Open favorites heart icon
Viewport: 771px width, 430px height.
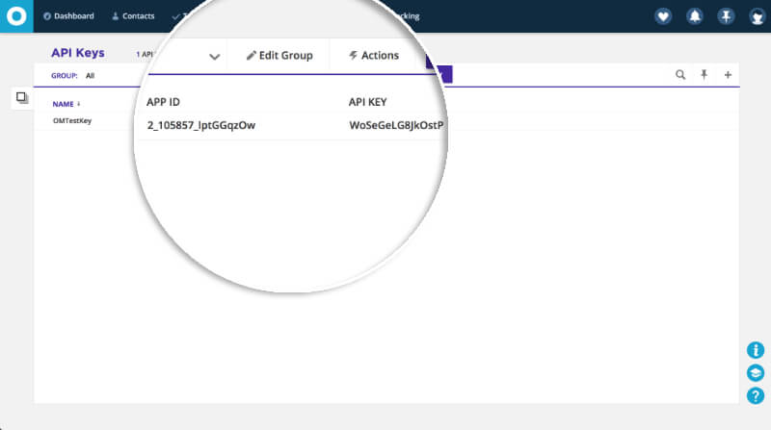click(663, 16)
